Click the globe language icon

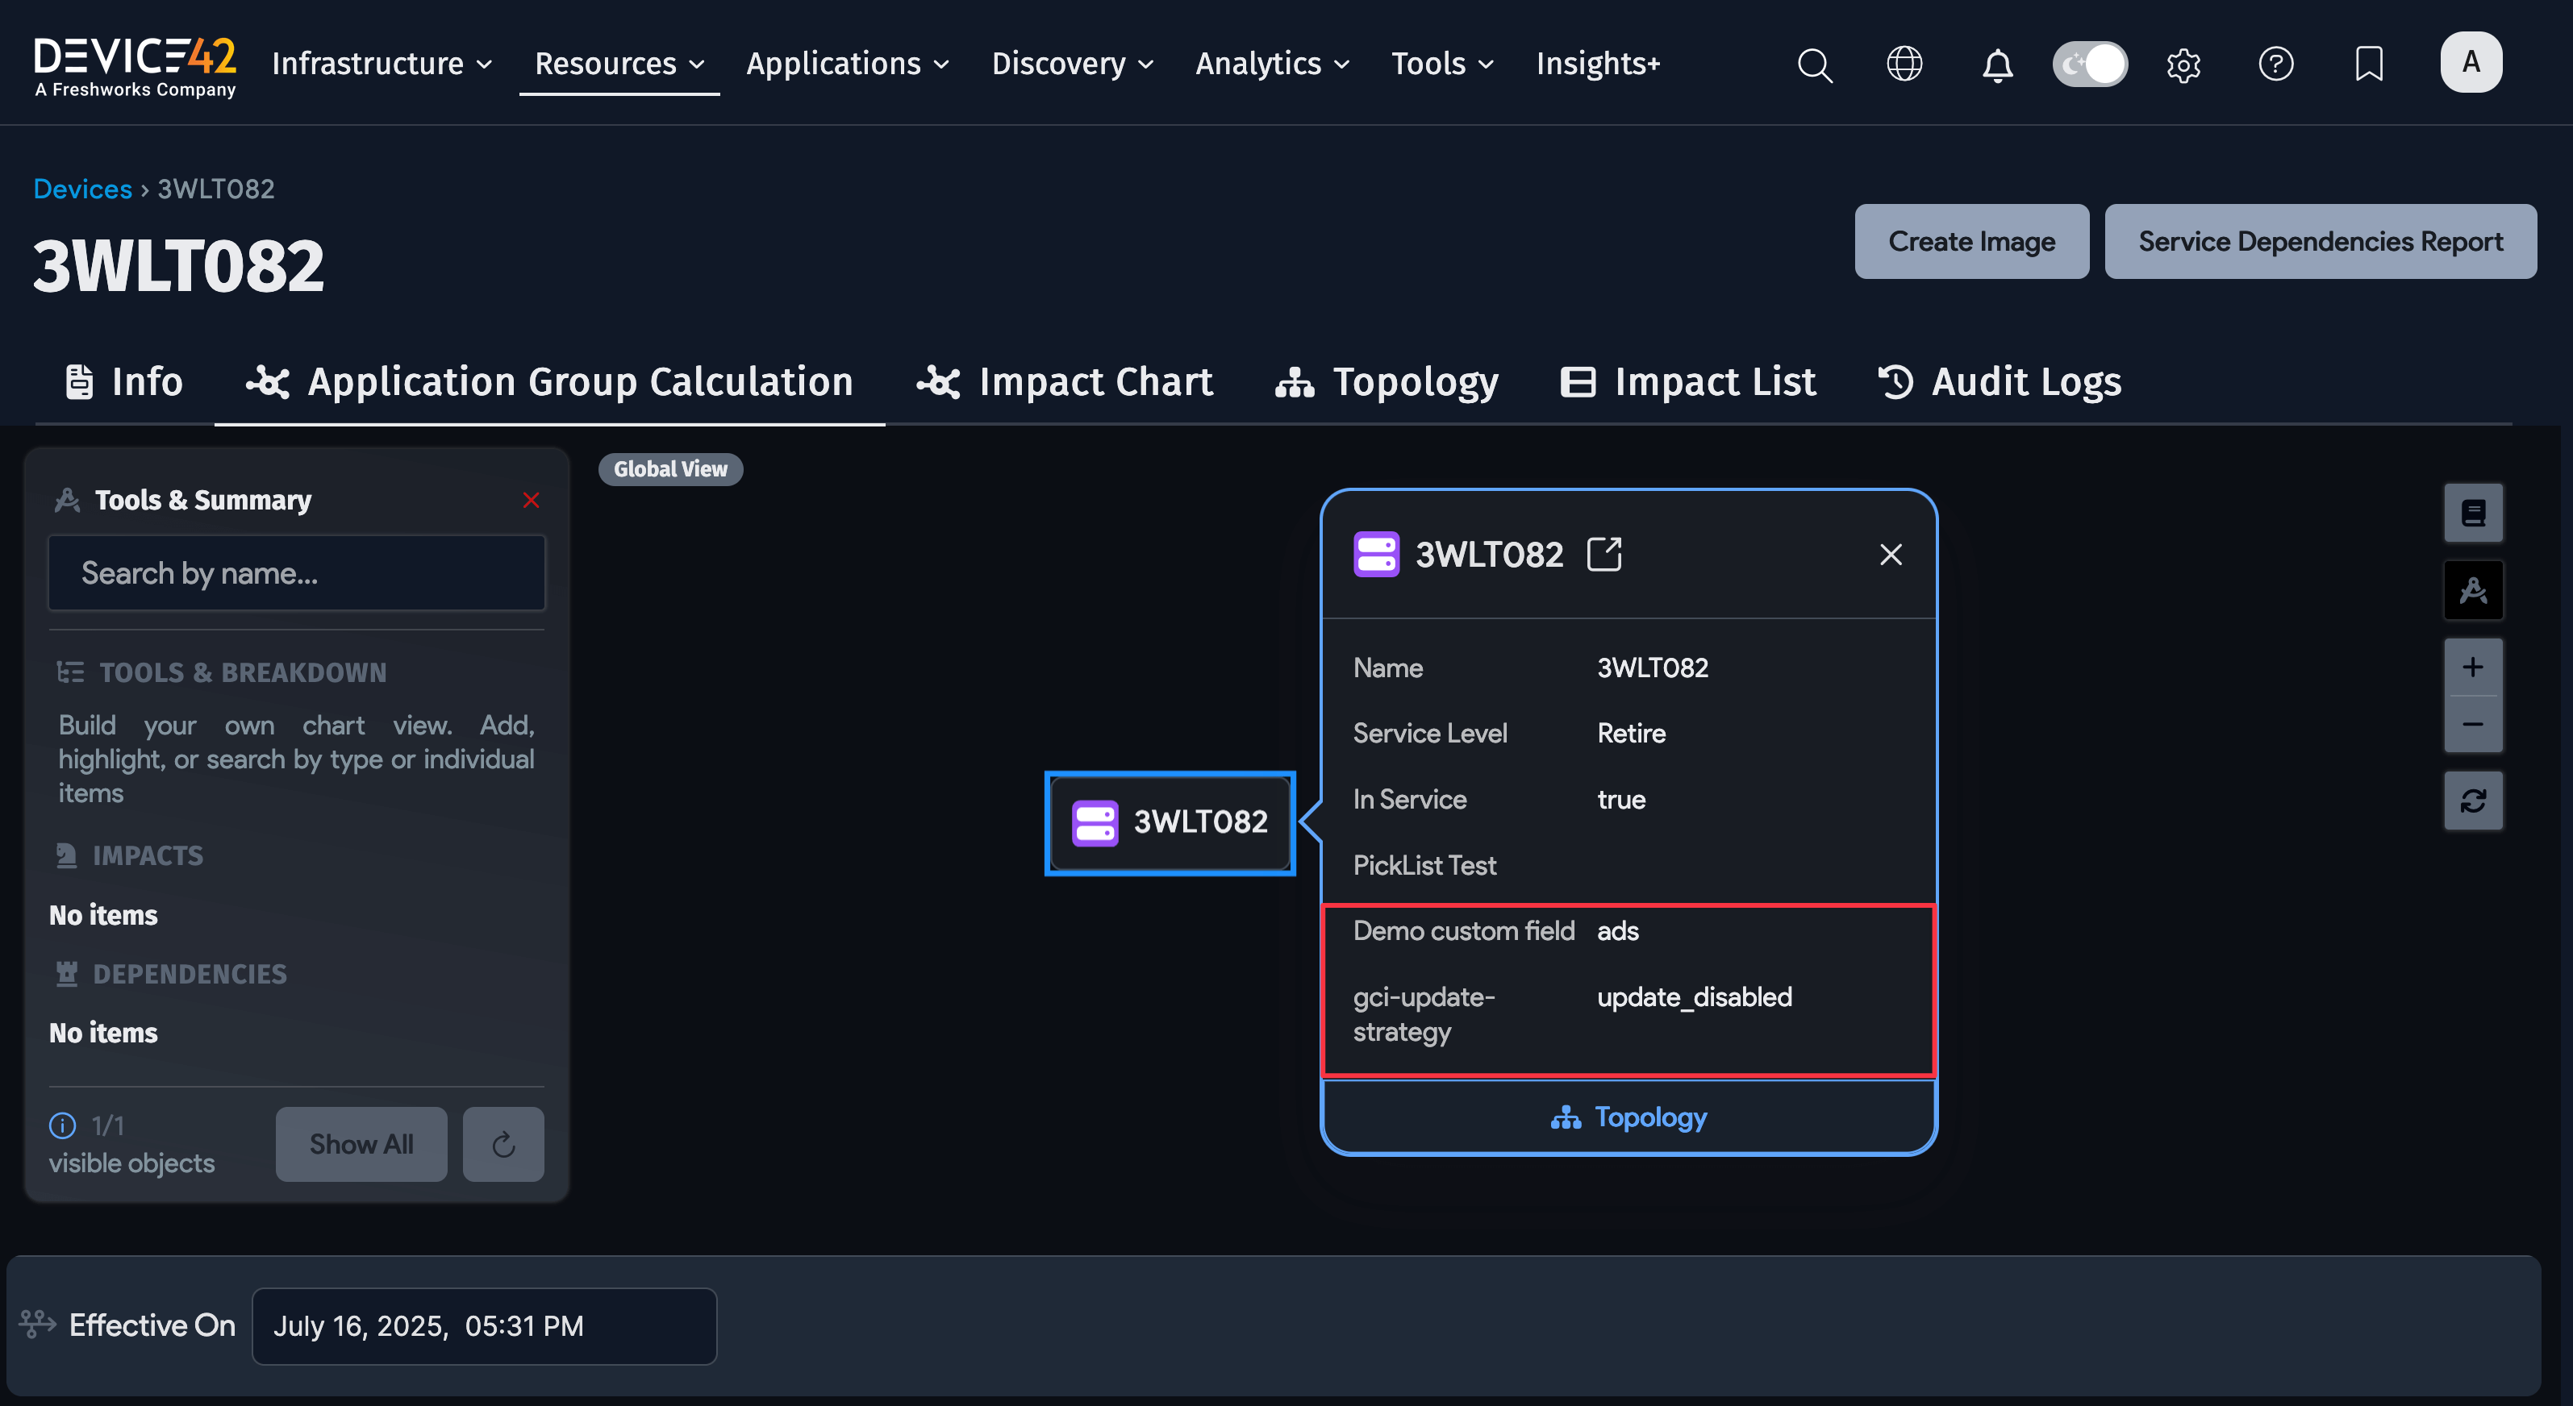[1904, 64]
